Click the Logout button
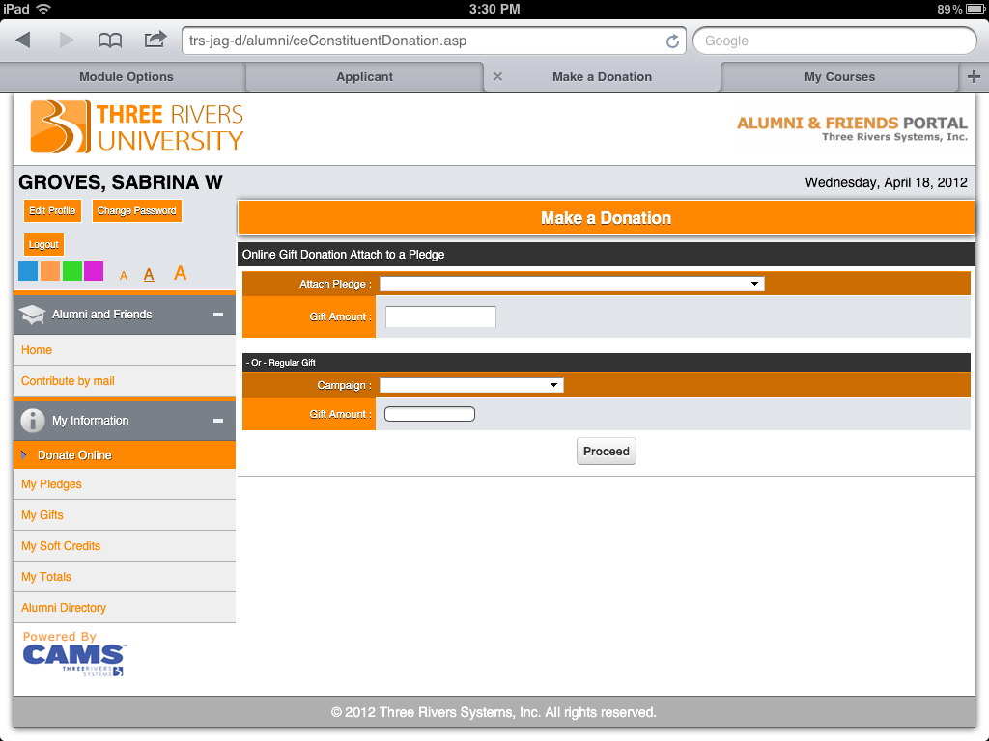 [x=43, y=245]
